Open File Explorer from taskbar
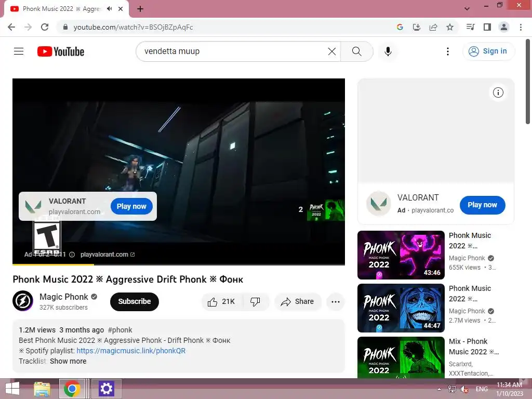Image resolution: width=532 pixels, height=399 pixels. [42, 389]
